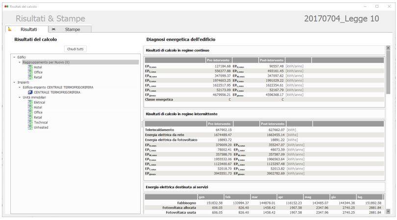This screenshot has width=397, height=220.
Task: Collapse the Edifici tree node
Action: pos(14,57)
